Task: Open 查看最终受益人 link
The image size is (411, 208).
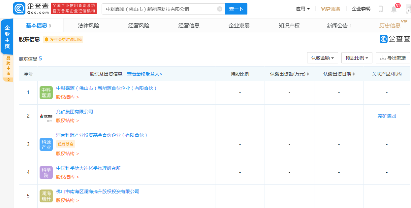Action: (x=144, y=74)
